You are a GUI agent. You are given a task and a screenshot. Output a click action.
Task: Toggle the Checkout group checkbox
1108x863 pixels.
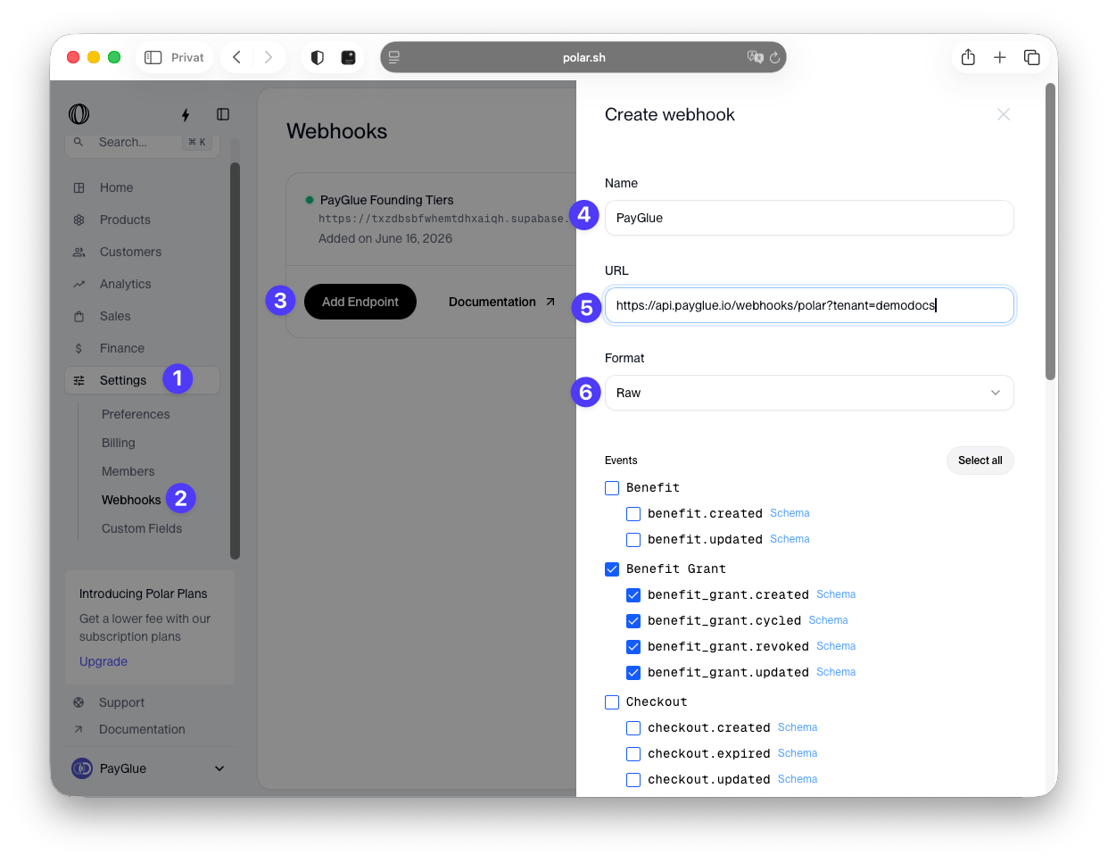coord(612,702)
